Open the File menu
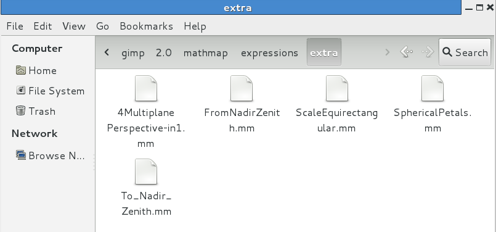496x232 pixels. coord(15,26)
